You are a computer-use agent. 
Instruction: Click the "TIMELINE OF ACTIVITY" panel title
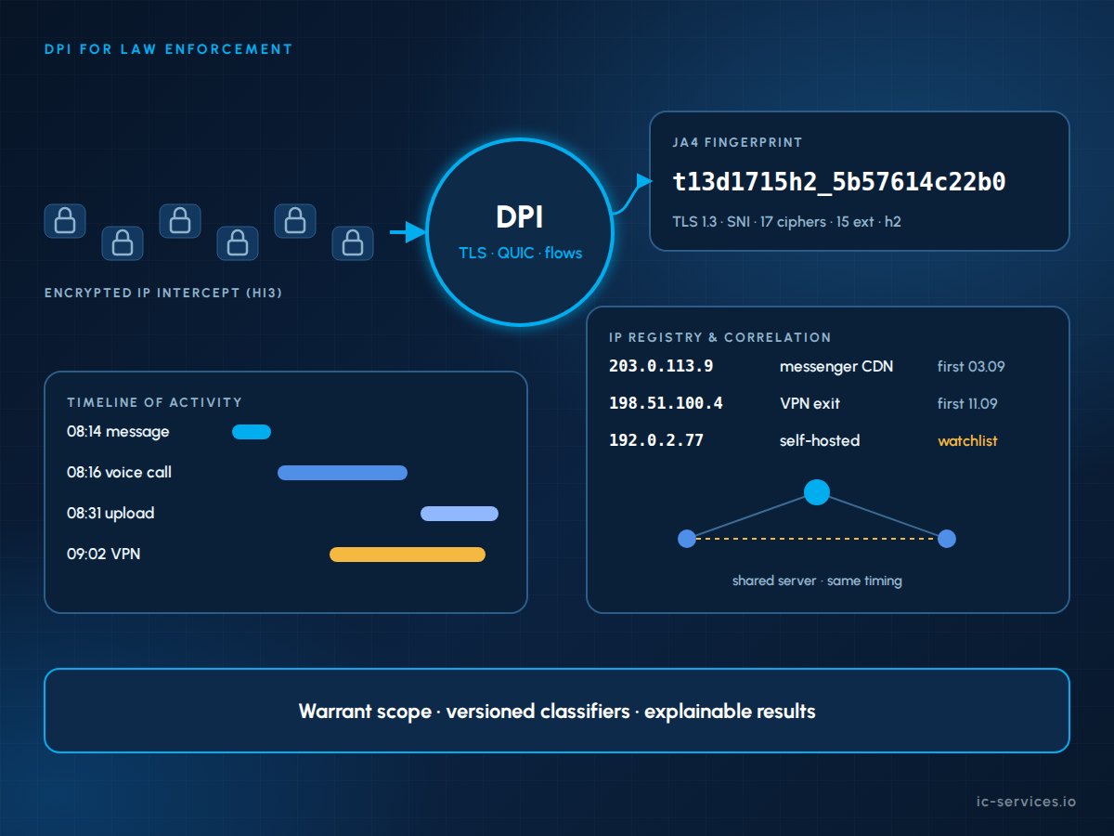click(x=154, y=402)
